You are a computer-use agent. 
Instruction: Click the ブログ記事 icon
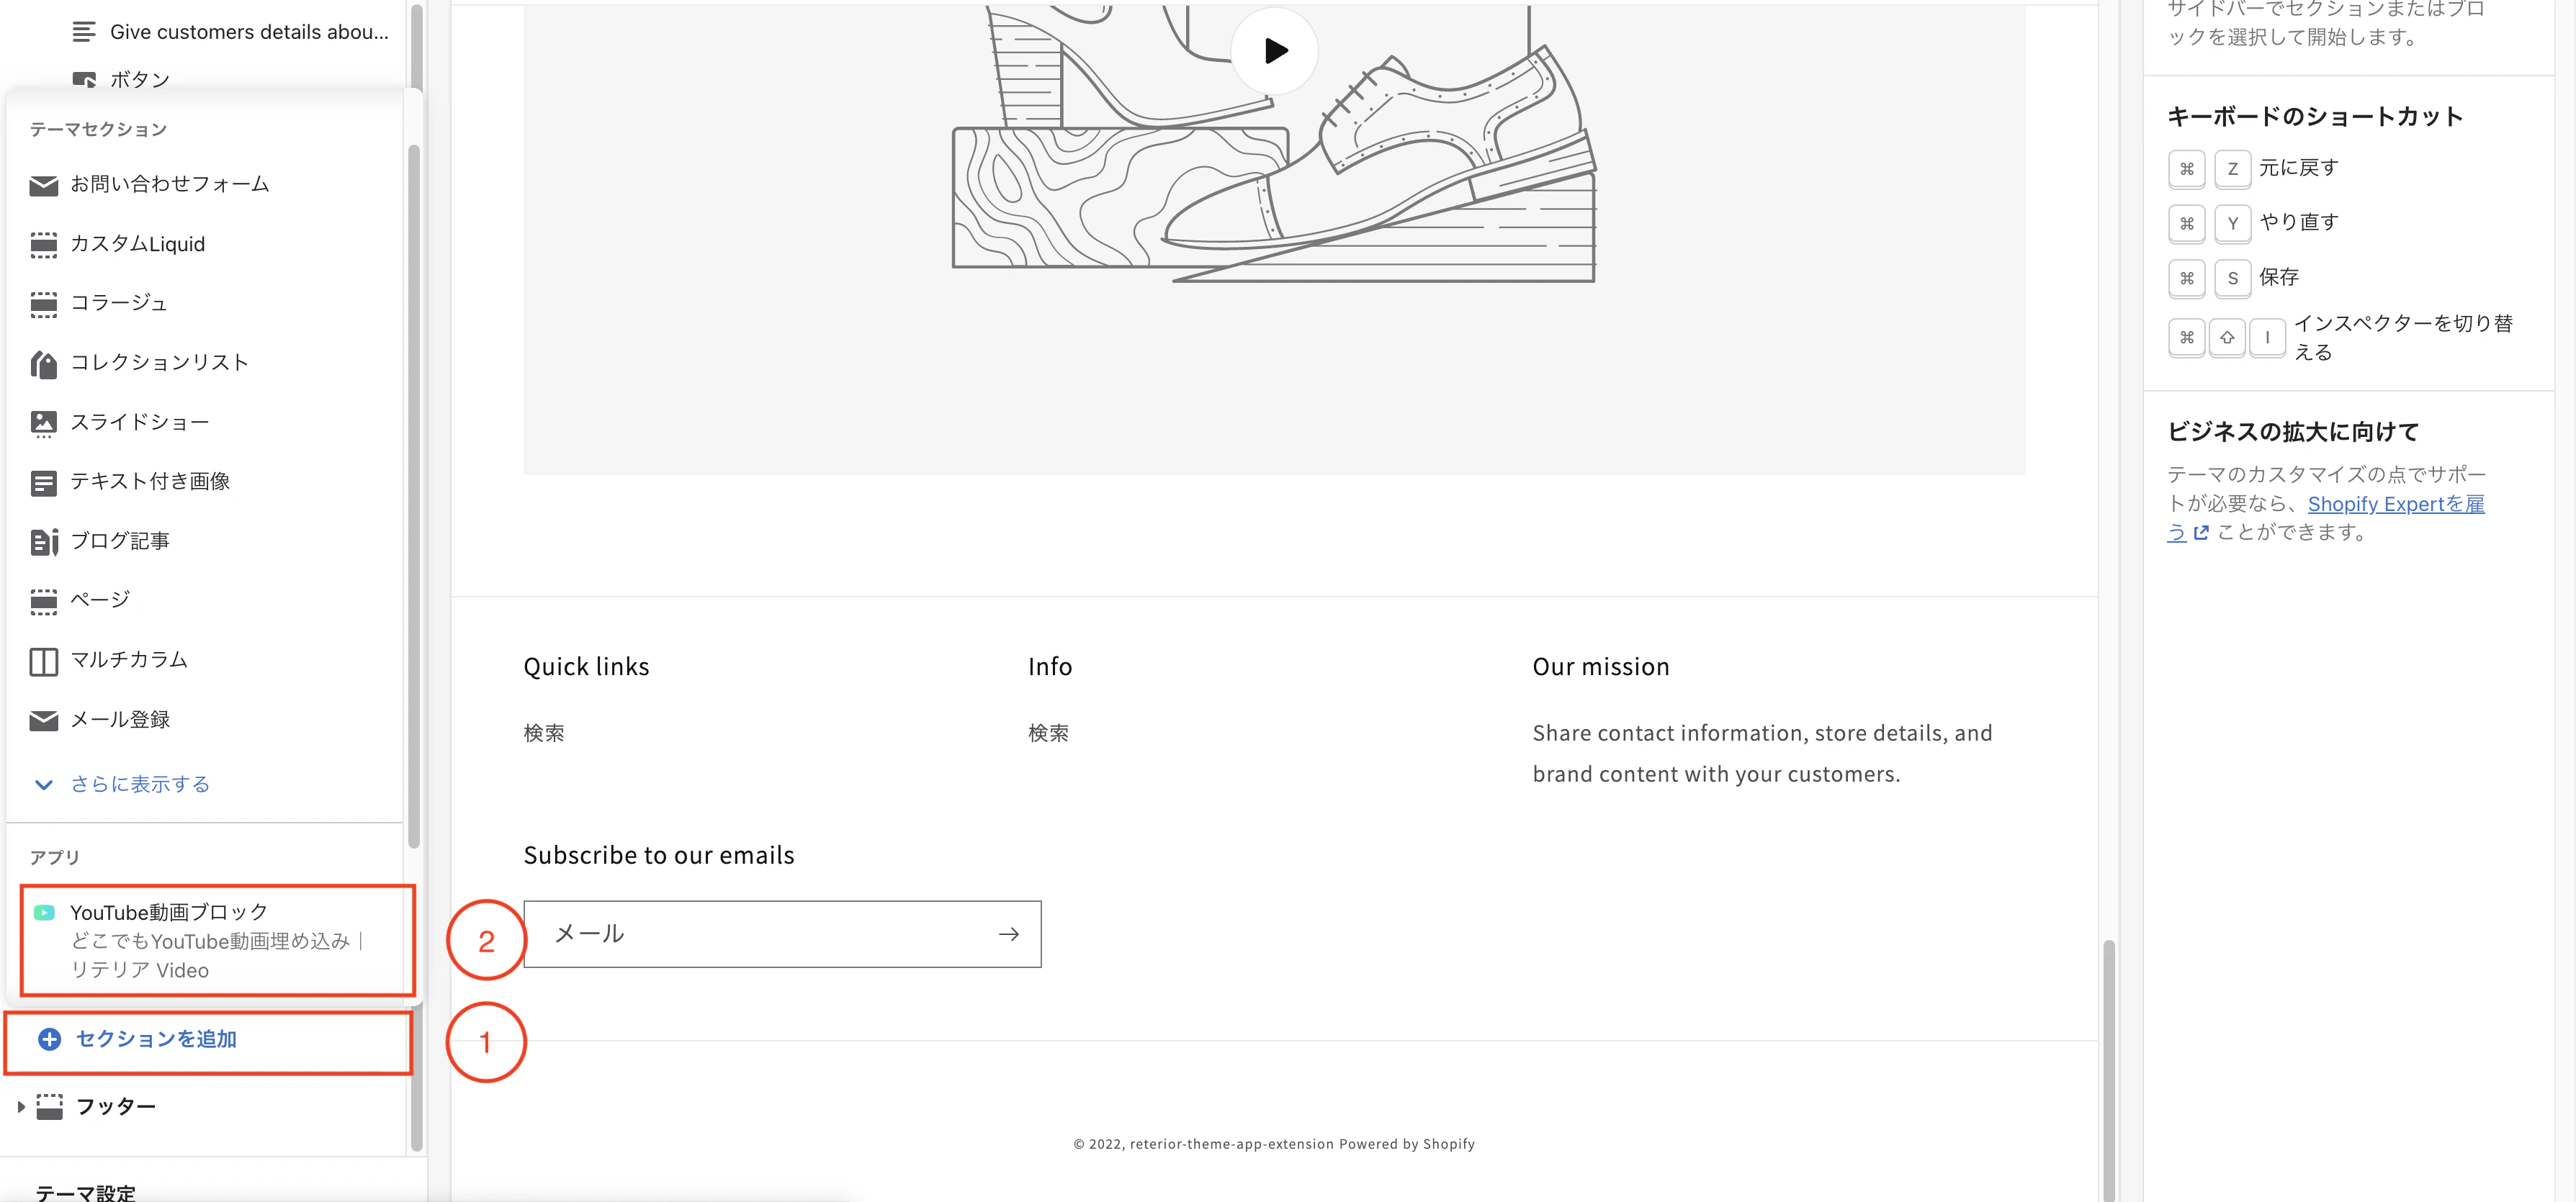(43, 541)
